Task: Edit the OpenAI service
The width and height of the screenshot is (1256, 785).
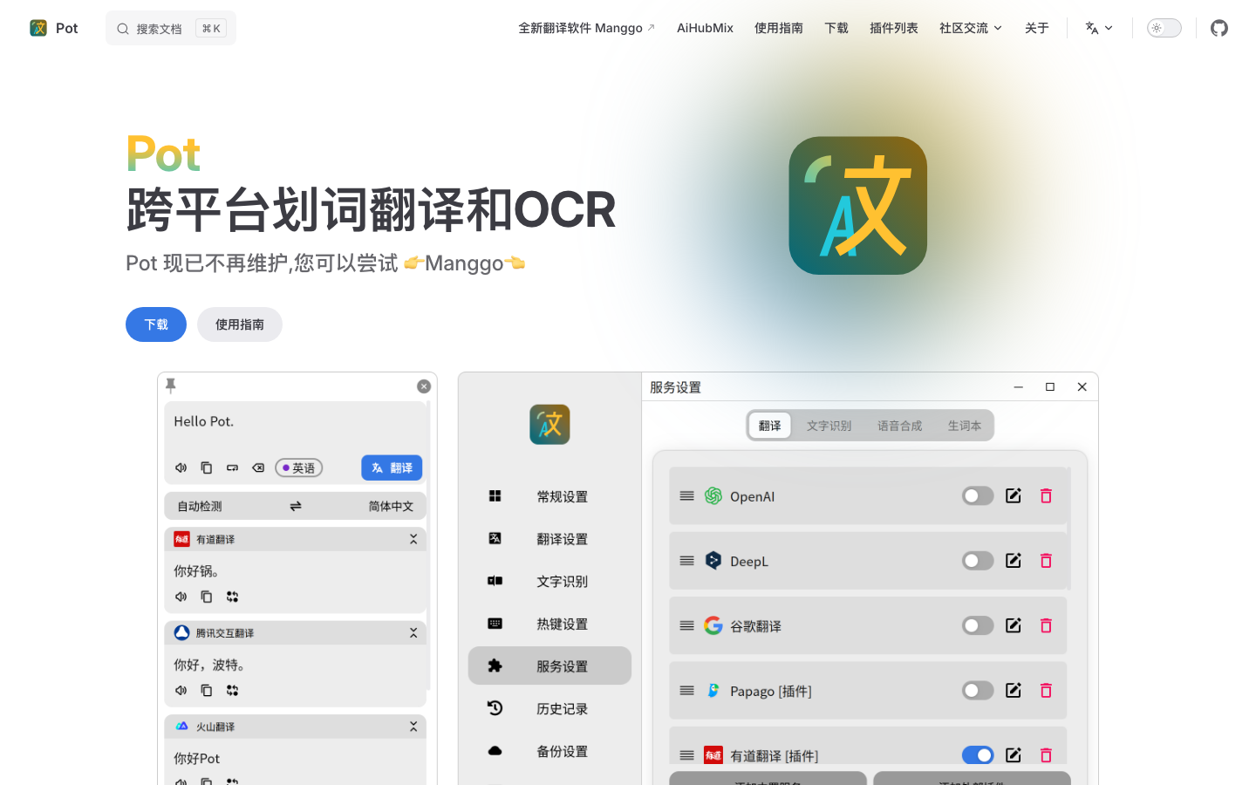Action: [x=1014, y=495]
